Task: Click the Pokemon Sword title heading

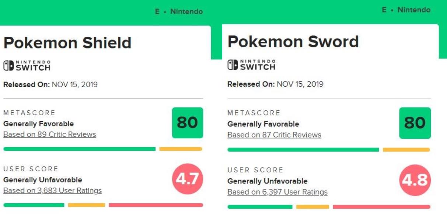Action: pyautogui.click(x=293, y=42)
